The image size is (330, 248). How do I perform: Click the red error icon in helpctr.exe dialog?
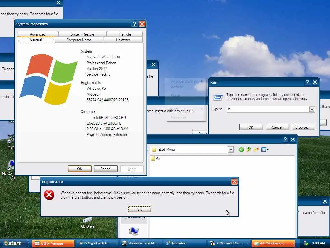[49, 195]
